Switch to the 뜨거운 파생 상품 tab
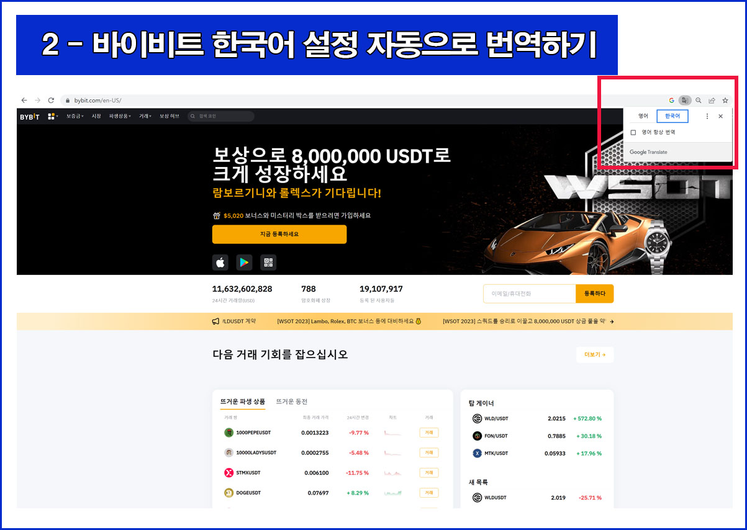747x530 pixels. pyautogui.click(x=243, y=402)
